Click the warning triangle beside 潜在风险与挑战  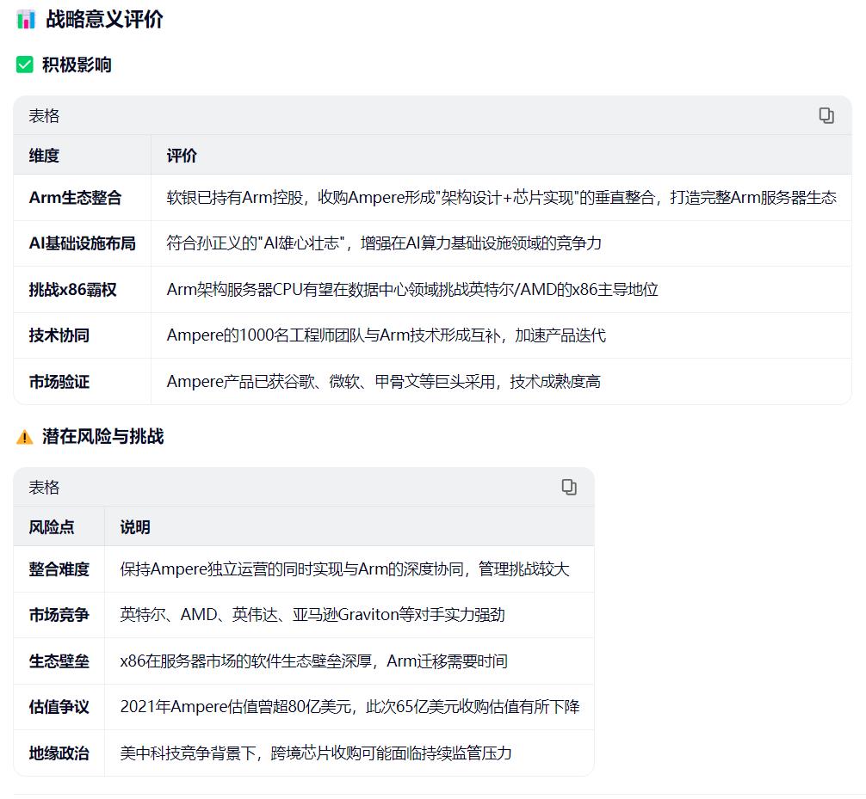(25, 436)
